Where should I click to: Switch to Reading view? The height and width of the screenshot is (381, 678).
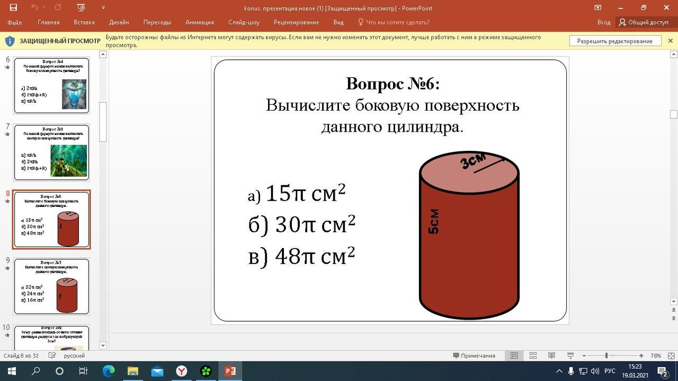[x=551, y=356]
